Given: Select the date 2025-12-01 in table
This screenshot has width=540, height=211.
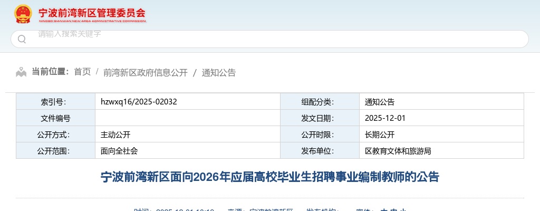Looking at the screenshot, I should point(385,118).
